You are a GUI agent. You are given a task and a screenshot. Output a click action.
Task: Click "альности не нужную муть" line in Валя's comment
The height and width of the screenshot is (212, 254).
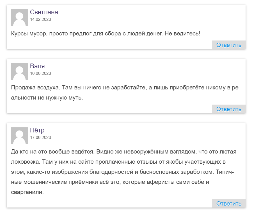point(47,98)
